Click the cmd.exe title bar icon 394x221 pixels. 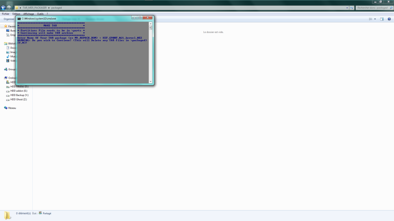pos(19,18)
